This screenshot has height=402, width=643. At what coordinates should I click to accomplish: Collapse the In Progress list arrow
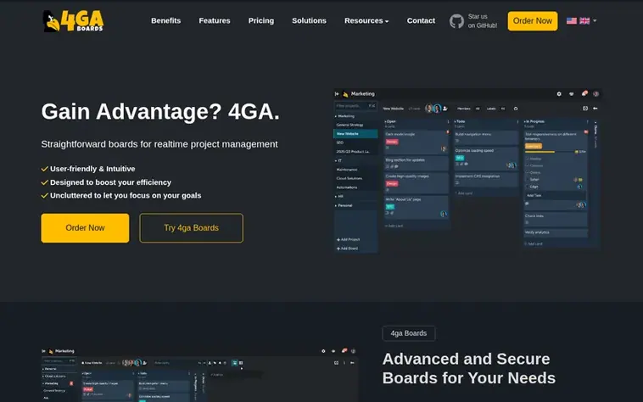[525, 122]
